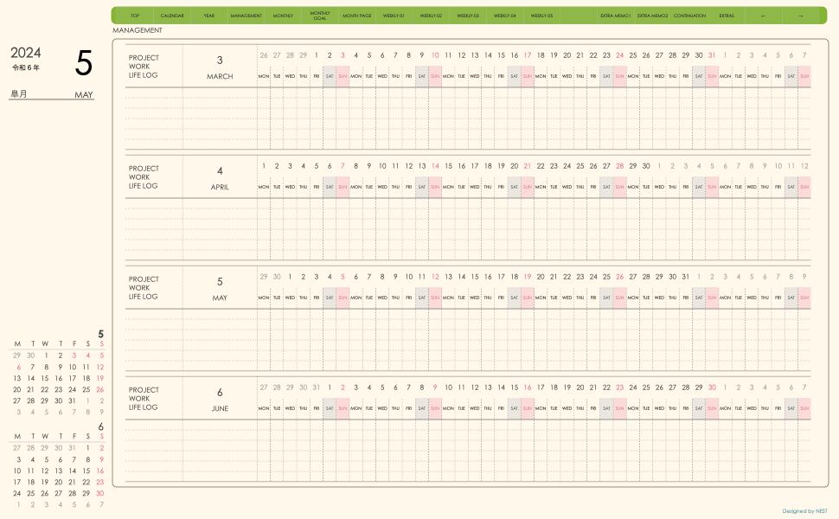The width and height of the screenshot is (839, 519).
Task: Open the WEEKLY-05 tab
Action: coord(541,16)
